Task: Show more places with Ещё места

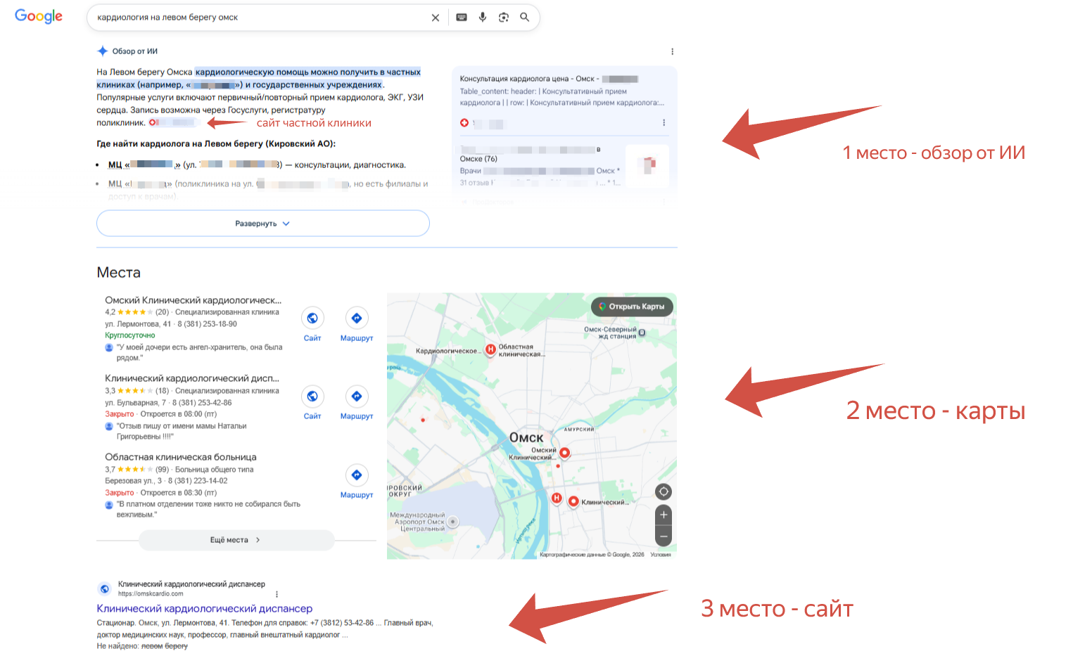Action: click(x=236, y=540)
